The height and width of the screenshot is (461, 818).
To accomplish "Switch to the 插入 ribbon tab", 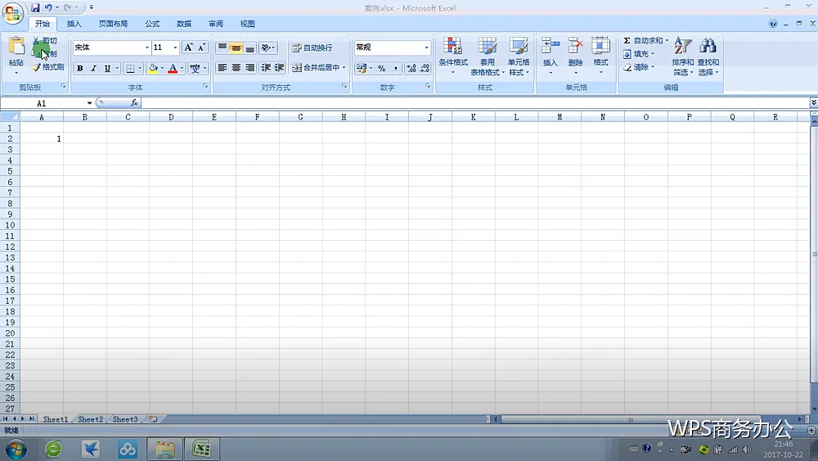I will tap(74, 24).
